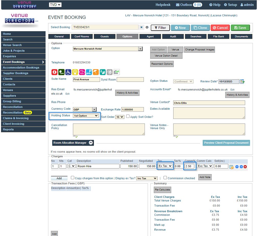Viewport: 260px width, 236px height.
Task: Click Preview Client Proposal Document
Action: click(x=226, y=143)
